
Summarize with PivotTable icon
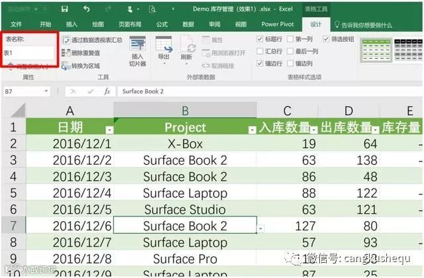[x=66, y=40]
